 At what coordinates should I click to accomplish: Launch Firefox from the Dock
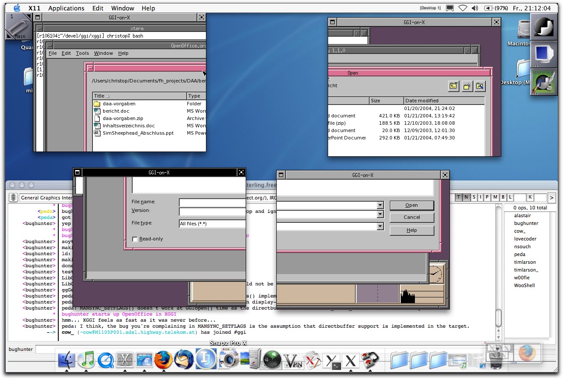tap(164, 360)
